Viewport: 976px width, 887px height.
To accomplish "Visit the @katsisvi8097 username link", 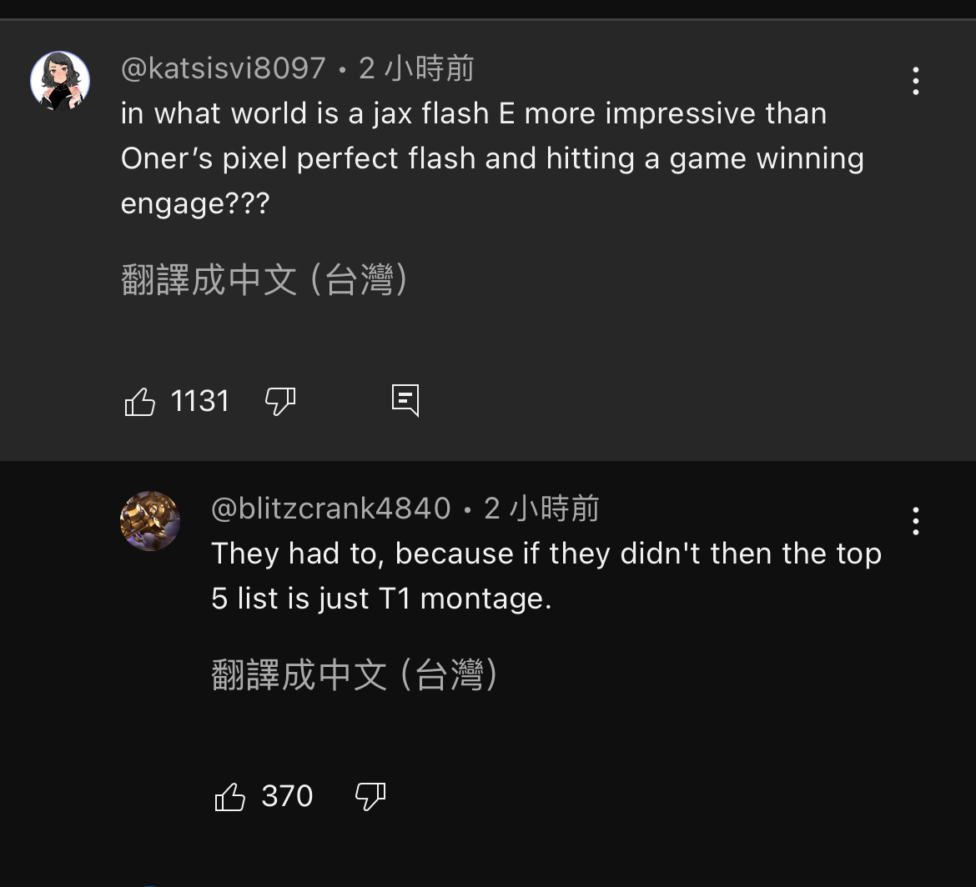I will (223, 68).
